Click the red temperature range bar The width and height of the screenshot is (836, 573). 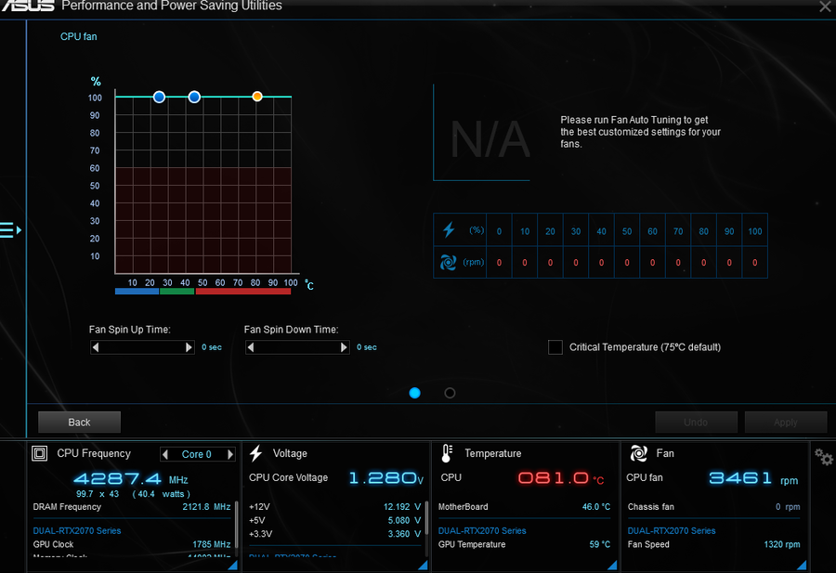coord(243,291)
